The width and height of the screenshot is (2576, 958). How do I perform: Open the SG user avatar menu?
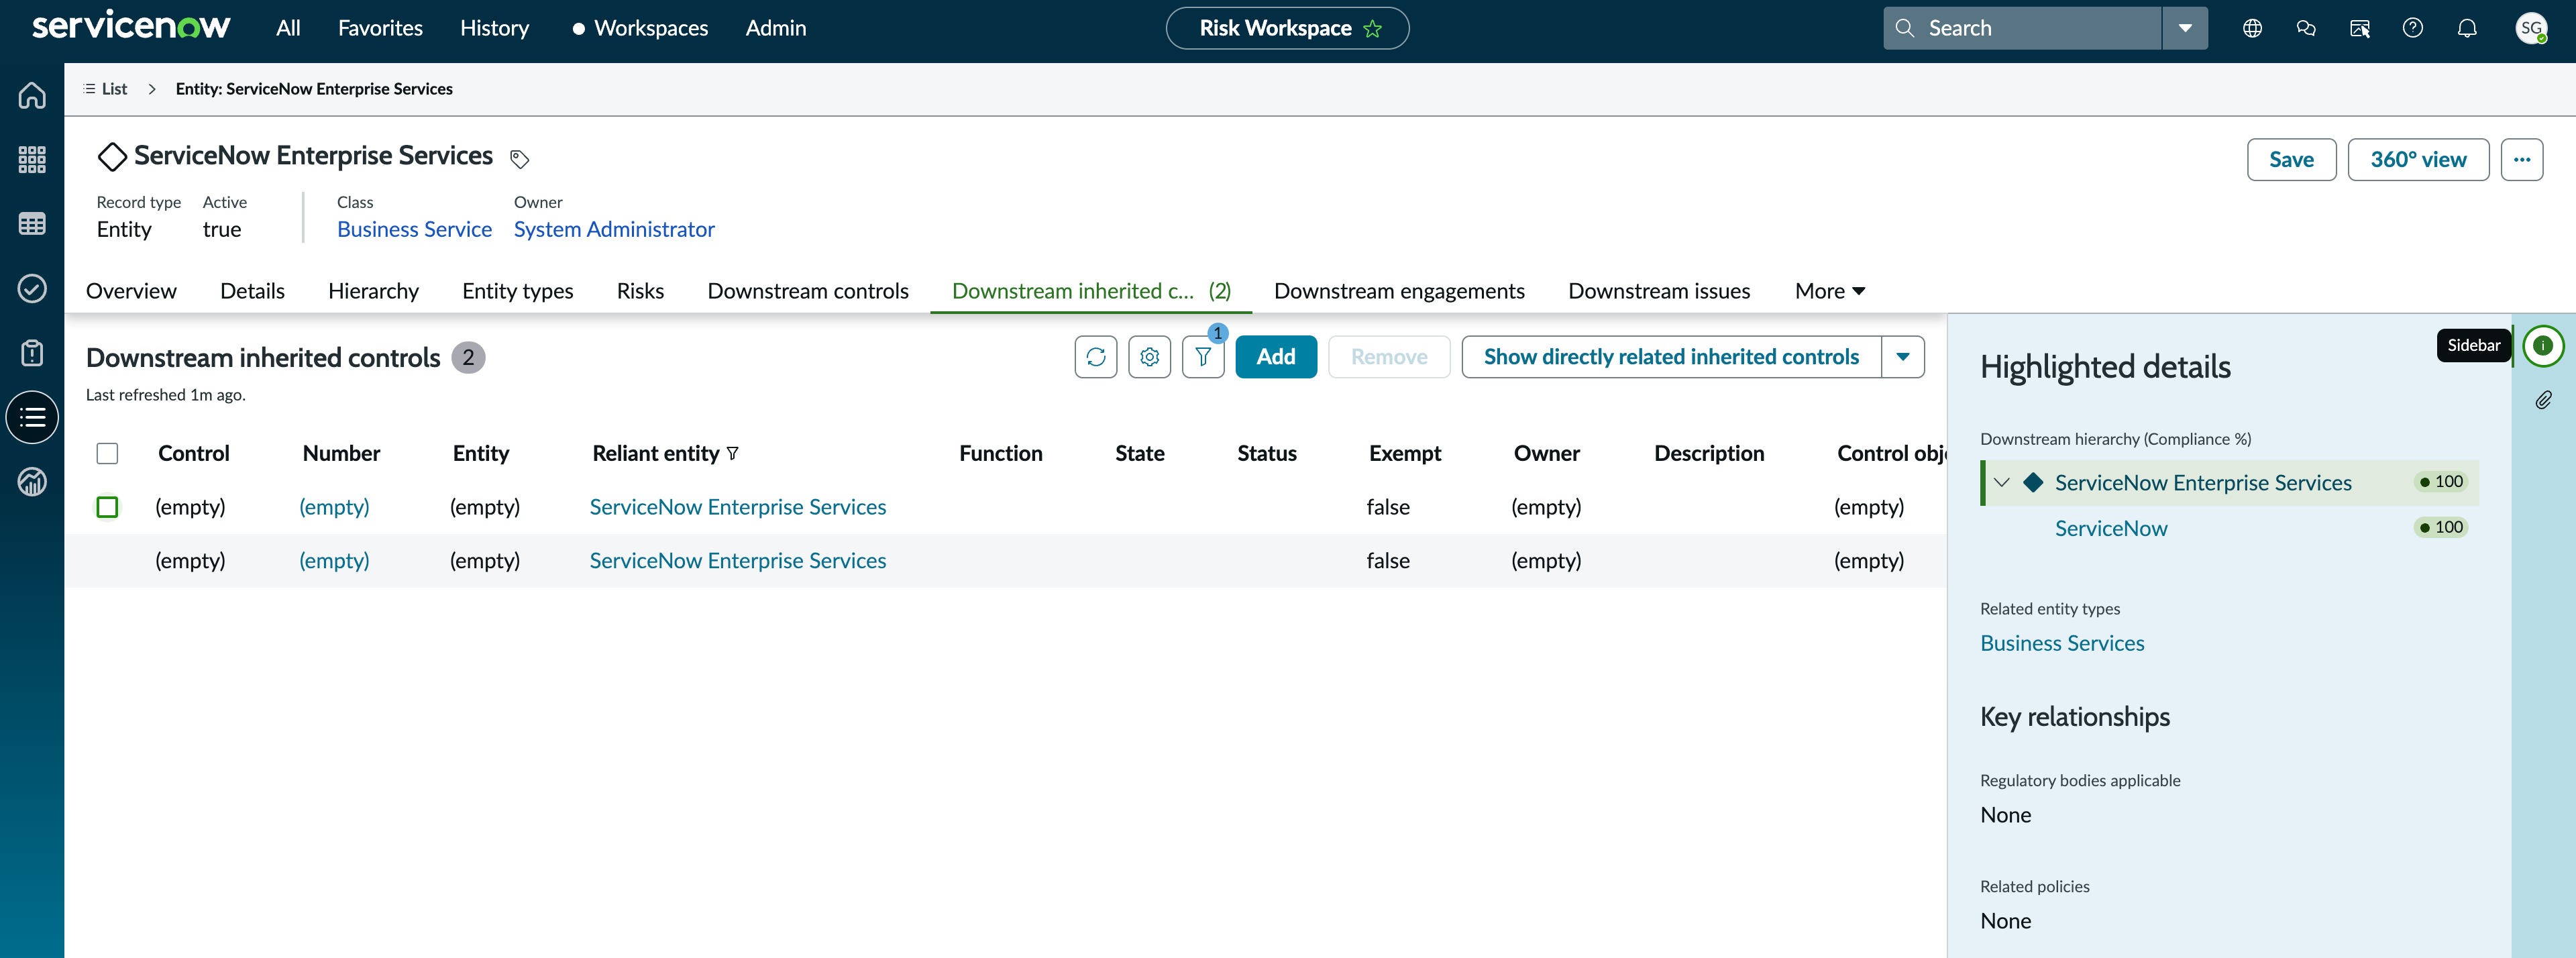click(x=2531, y=28)
